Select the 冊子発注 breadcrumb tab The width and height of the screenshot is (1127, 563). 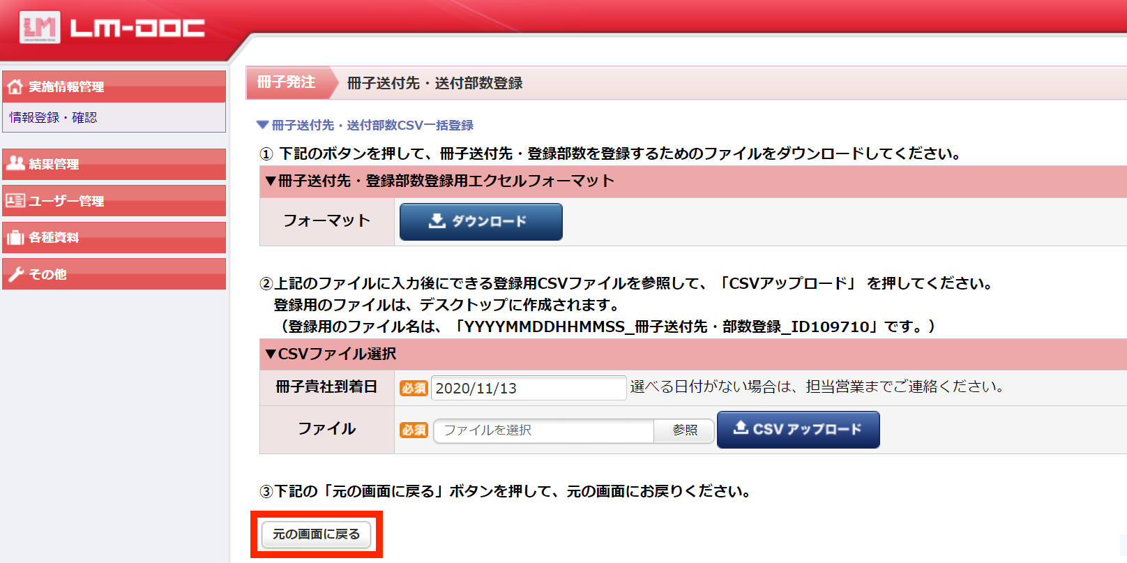click(287, 82)
